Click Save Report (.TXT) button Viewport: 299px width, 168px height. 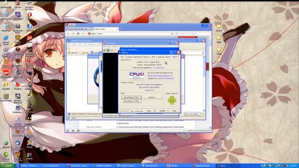tap(131, 98)
